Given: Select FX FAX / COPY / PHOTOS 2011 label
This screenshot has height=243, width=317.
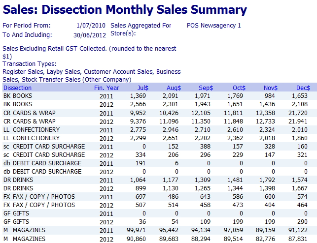Looking at the screenshot, I should pos(39,197).
